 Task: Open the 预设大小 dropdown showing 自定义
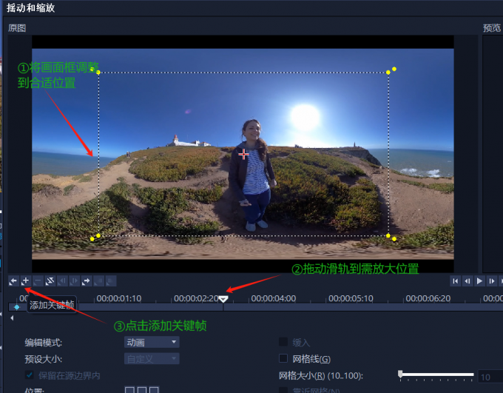point(152,359)
